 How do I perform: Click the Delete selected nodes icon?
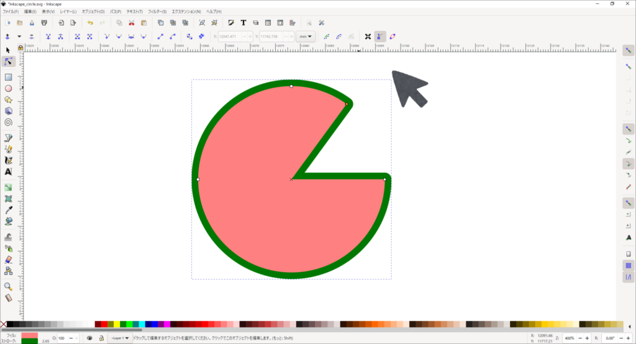31,37
